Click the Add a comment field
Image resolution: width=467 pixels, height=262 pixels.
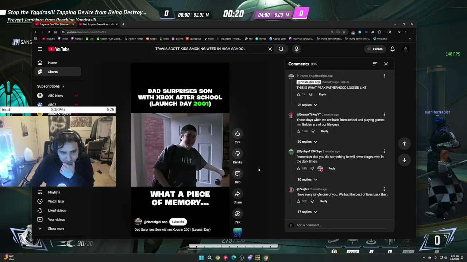click(341, 225)
